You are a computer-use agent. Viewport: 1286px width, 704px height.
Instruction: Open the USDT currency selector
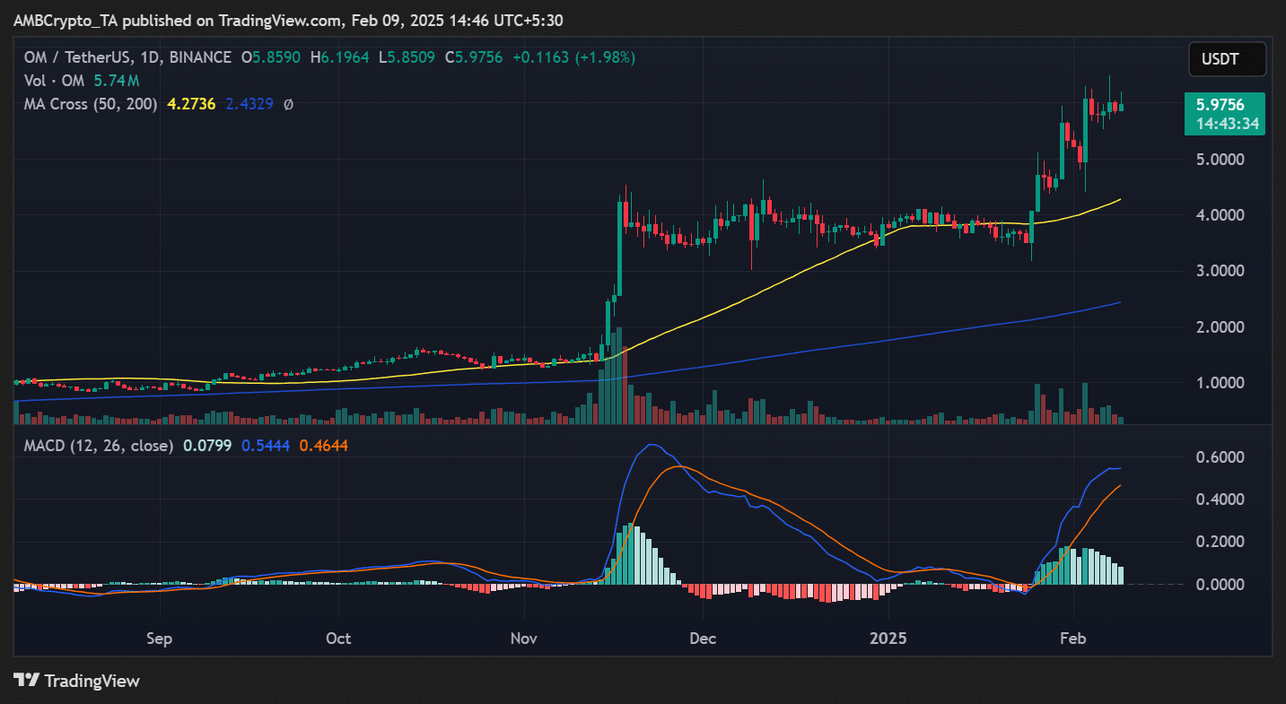pyautogui.click(x=1227, y=59)
